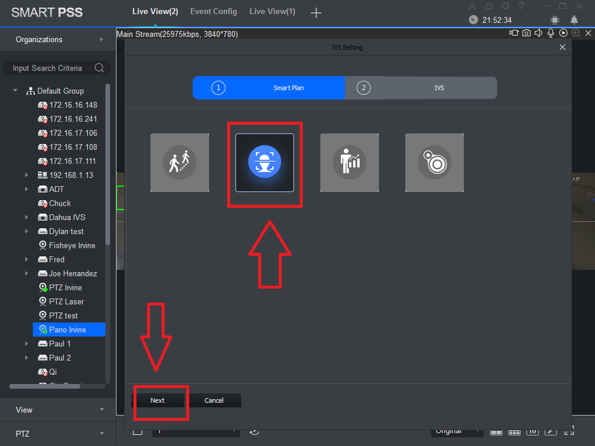Enable talk with the microphone icon
This screenshot has height=446, width=595.
[x=551, y=34]
